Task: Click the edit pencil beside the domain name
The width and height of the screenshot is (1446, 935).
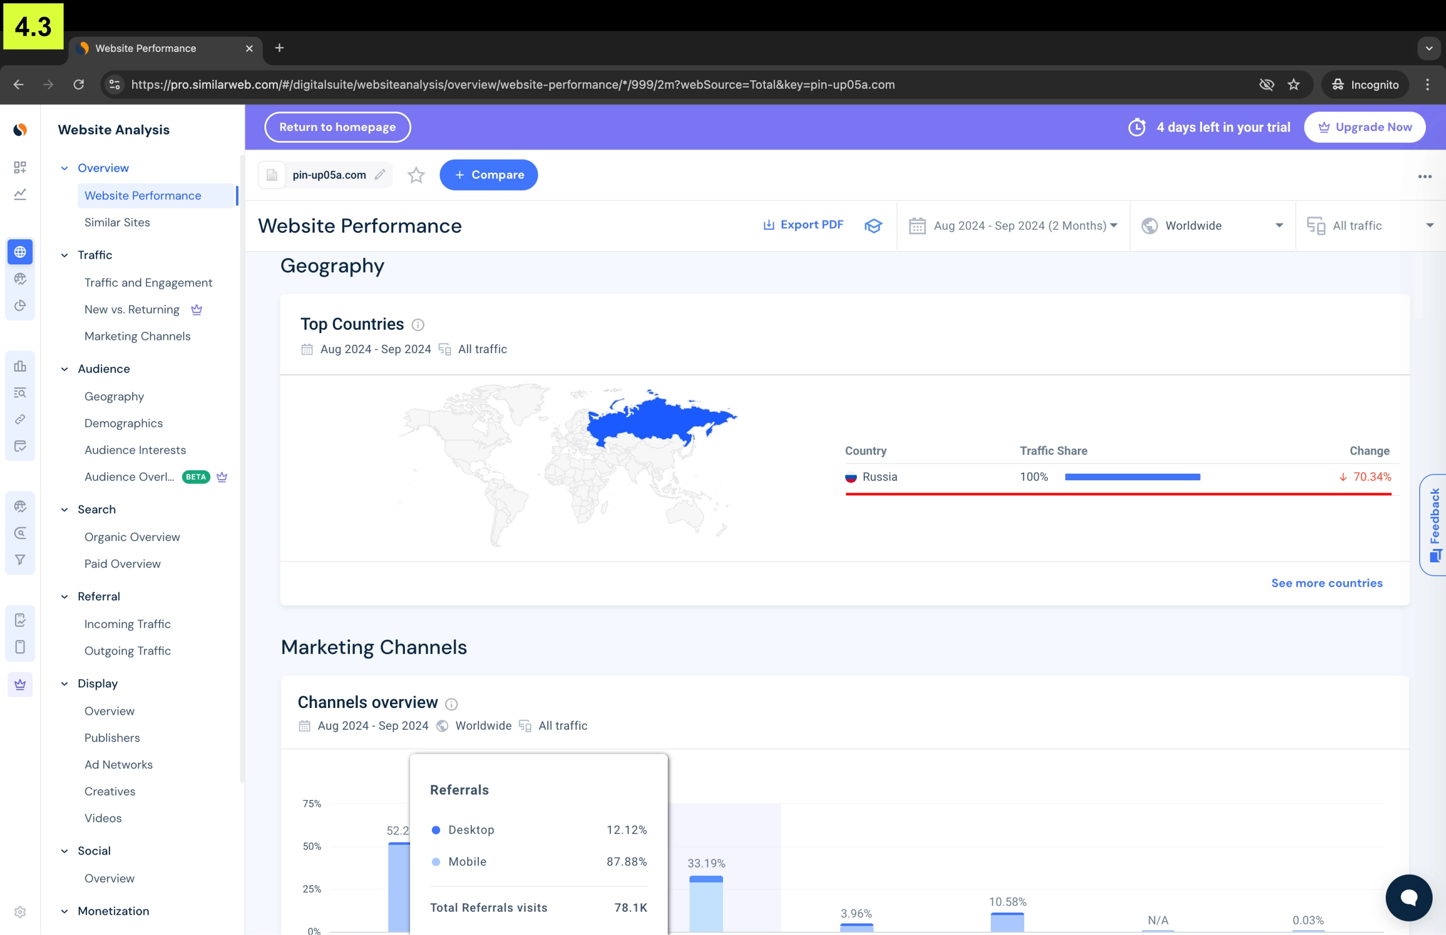Action: (380, 175)
